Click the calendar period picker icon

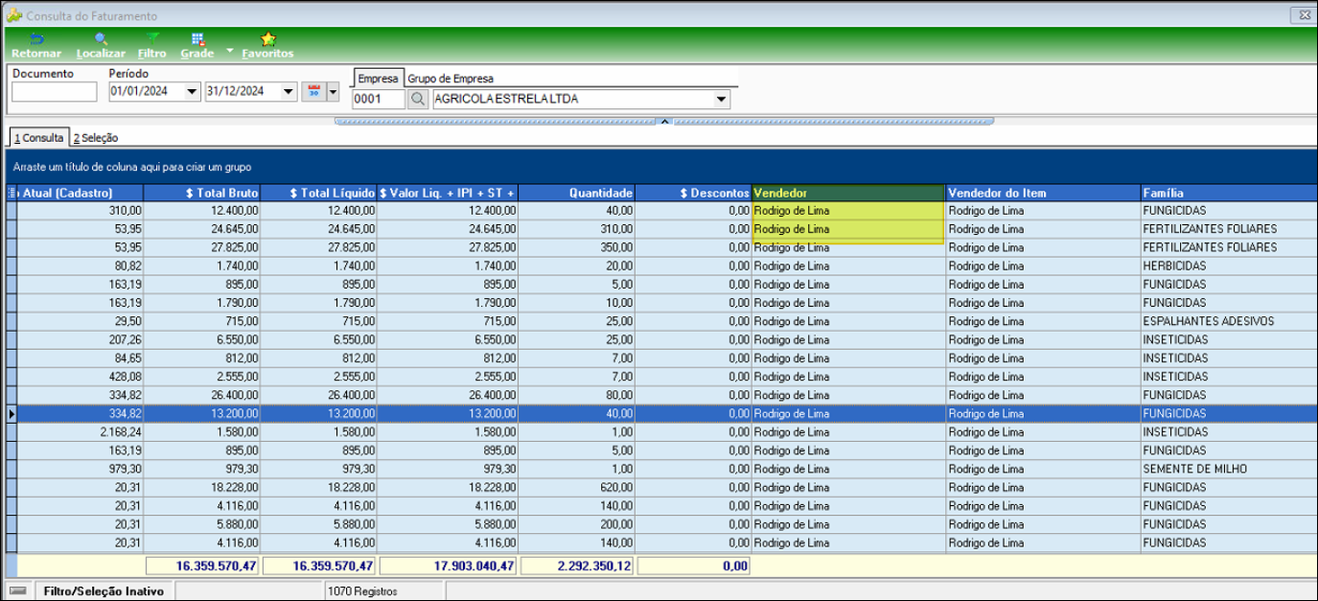click(313, 92)
